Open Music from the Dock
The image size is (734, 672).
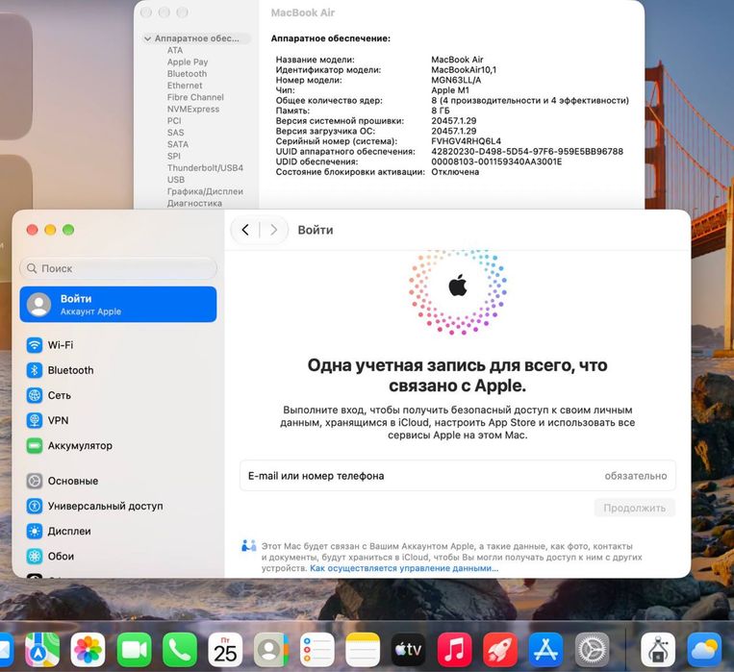click(454, 650)
